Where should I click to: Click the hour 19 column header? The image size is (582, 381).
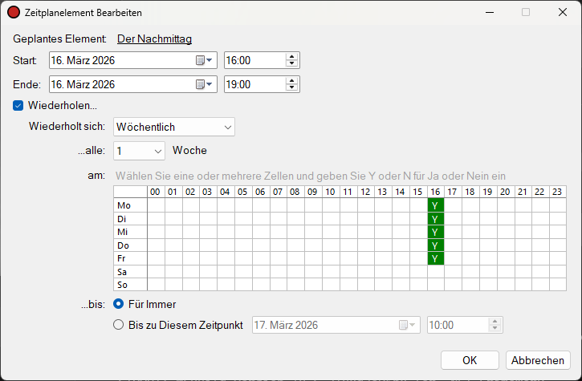[x=488, y=192]
